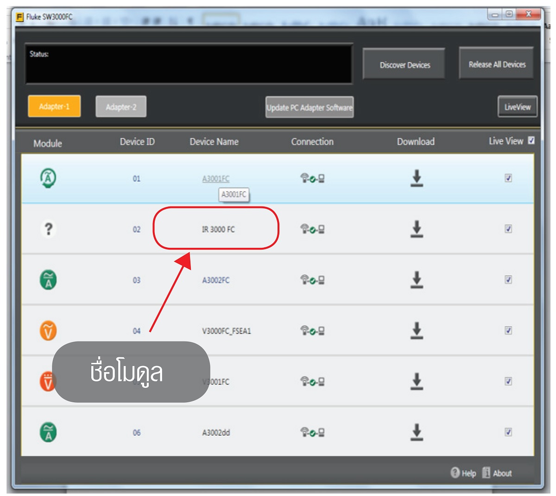
Task: Click the Module column header
Action: 48,143
